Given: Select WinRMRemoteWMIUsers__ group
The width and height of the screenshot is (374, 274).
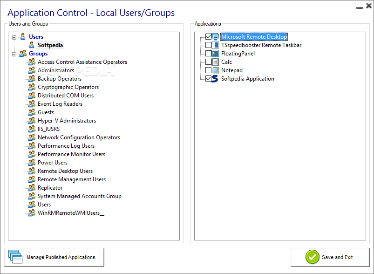Looking at the screenshot, I should point(71,213).
